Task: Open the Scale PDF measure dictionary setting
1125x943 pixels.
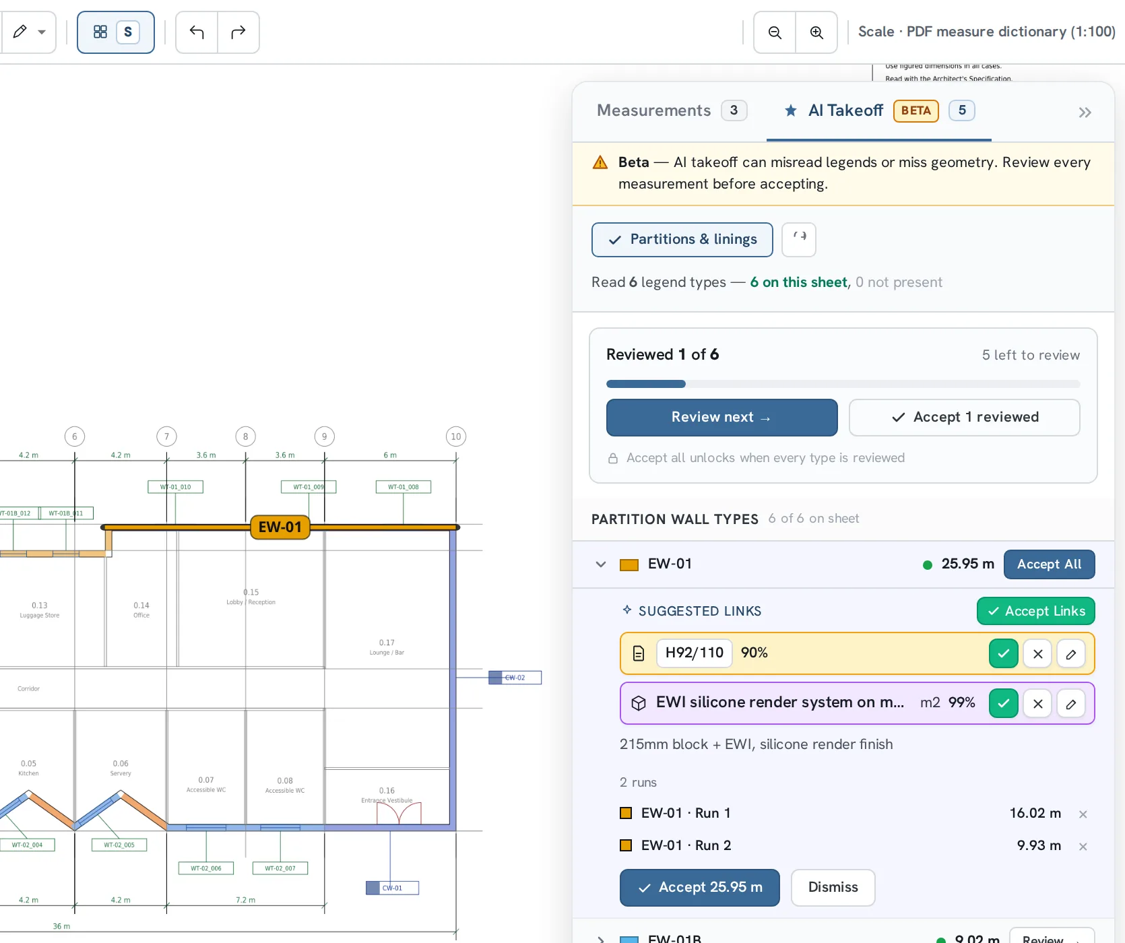Action: click(986, 32)
